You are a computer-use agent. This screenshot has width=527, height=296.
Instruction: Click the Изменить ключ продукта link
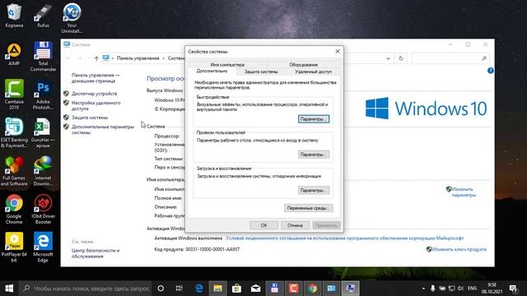pyautogui.click(x=459, y=249)
